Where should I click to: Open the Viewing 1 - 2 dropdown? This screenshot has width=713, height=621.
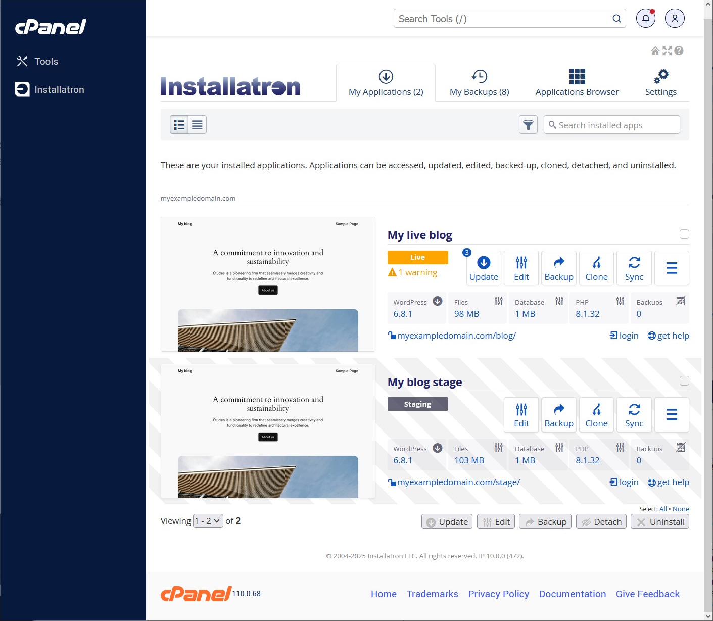[208, 521]
